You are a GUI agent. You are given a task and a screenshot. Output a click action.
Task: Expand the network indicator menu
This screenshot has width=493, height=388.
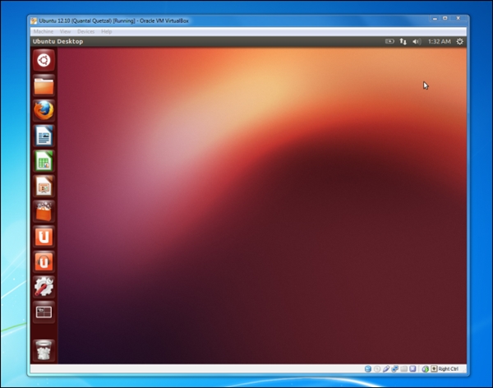pos(403,41)
